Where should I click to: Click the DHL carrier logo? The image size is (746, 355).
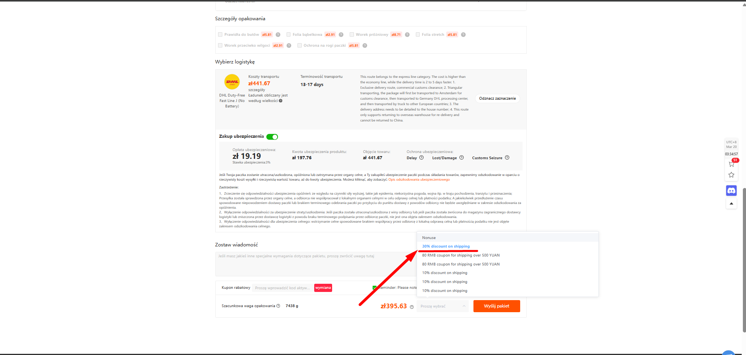pos(232,82)
